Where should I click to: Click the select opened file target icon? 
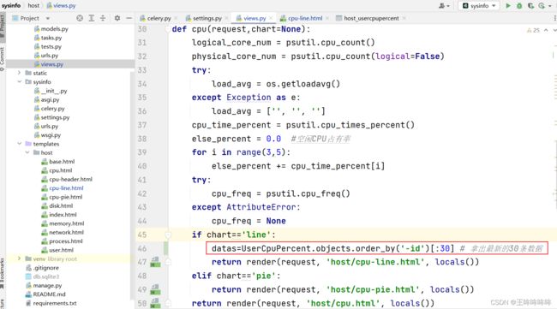pyautogui.click(x=80, y=18)
